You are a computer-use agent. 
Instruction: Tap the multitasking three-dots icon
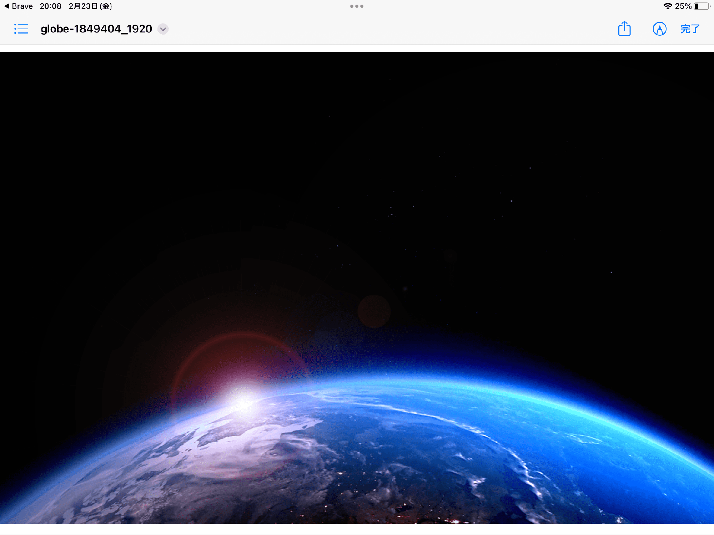pos(357,6)
